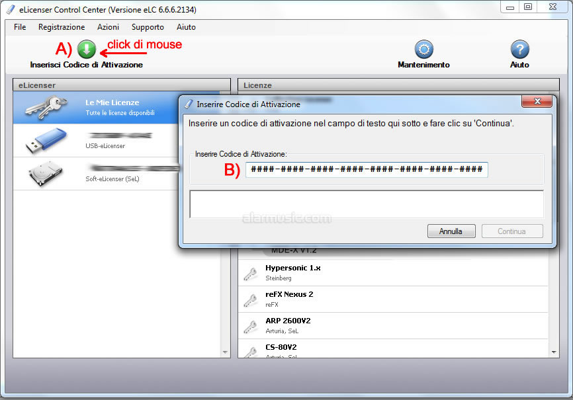Open the Azioni menu
The image size is (573, 400).
pos(108,27)
